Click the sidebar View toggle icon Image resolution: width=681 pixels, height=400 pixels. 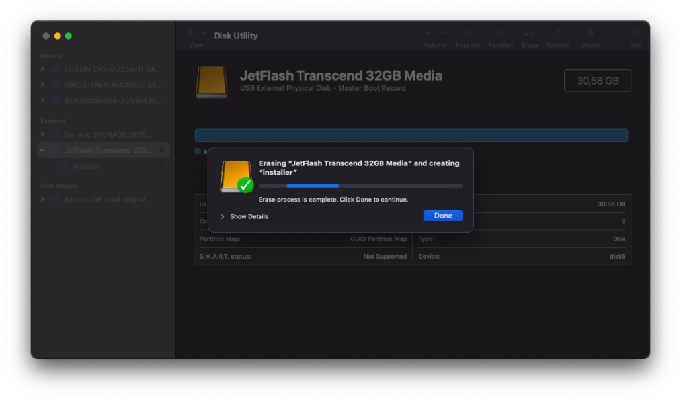coord(192,33)
